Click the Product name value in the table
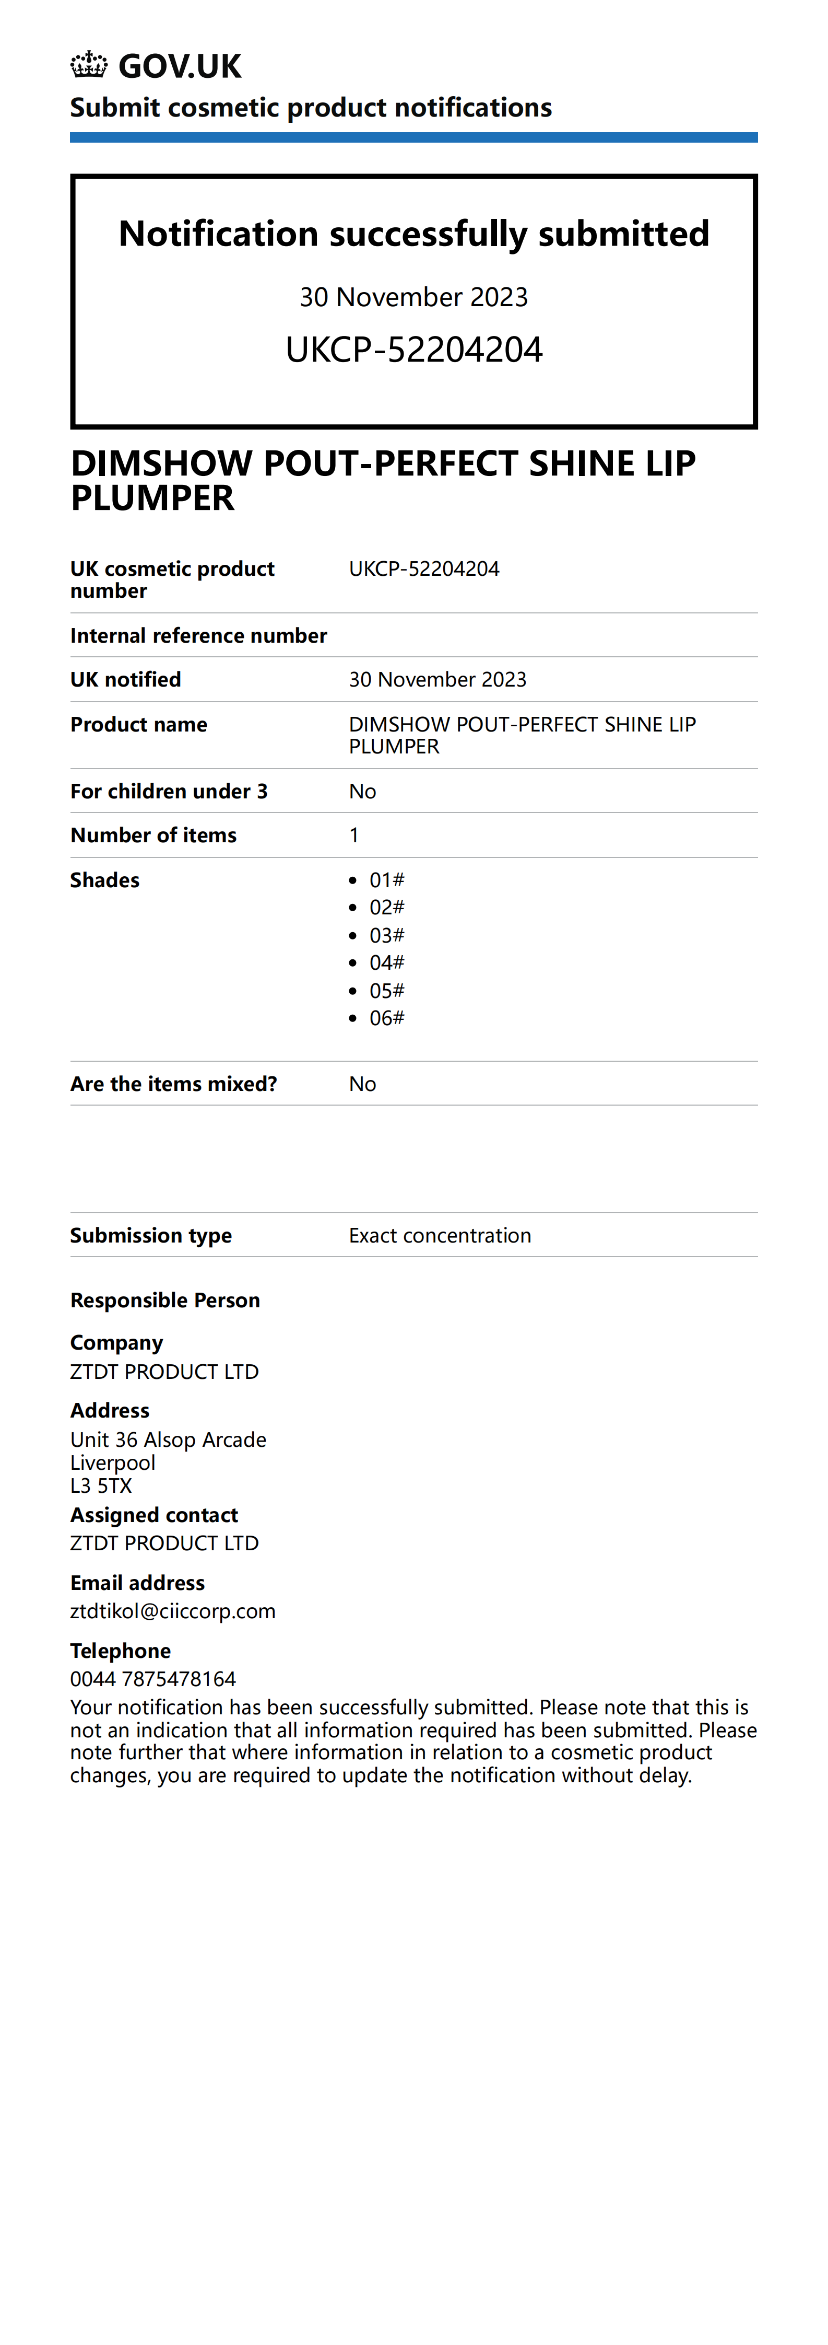This screenshot has height=2345, width=828. 522,736
